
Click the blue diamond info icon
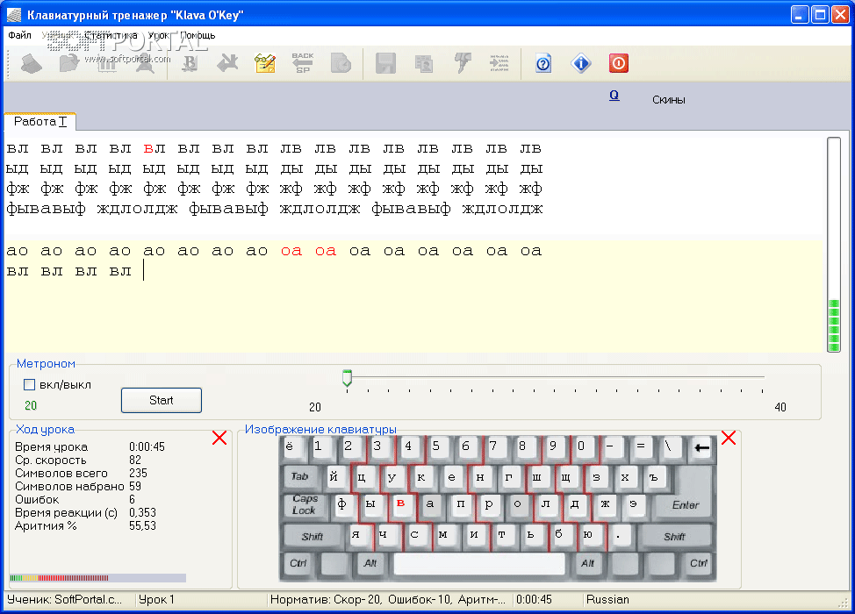point(581,64)
